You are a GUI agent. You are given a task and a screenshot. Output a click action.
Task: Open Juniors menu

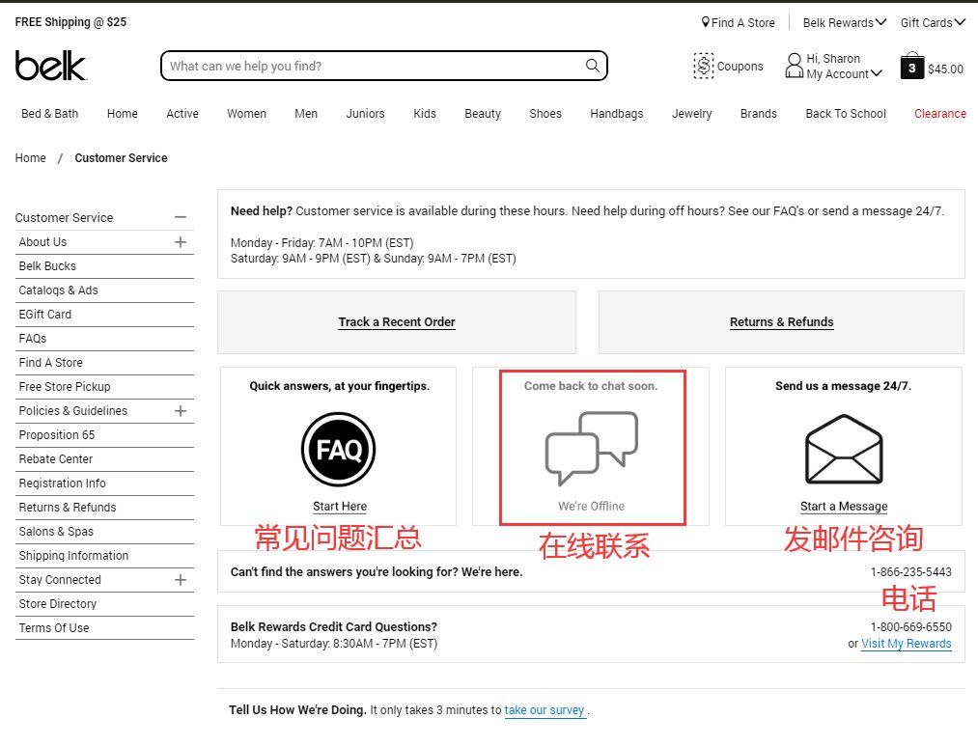click(366, 114)
